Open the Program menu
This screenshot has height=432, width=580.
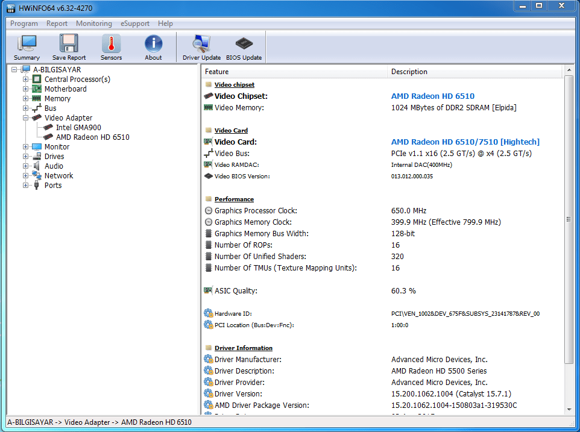24,23
